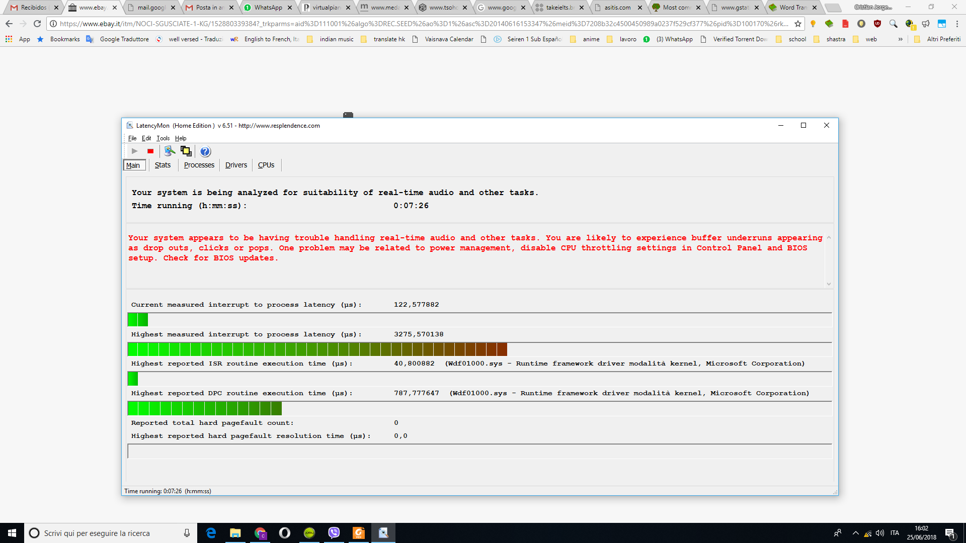The height and width of the screenshot is (543, 966).
Task: Open a new browser tab
Action: point(834,8)
